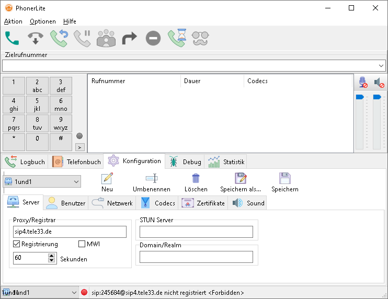Viewport: 388px width, 299px height.
Task: Click the red registration status indicator
Action: 84,292
